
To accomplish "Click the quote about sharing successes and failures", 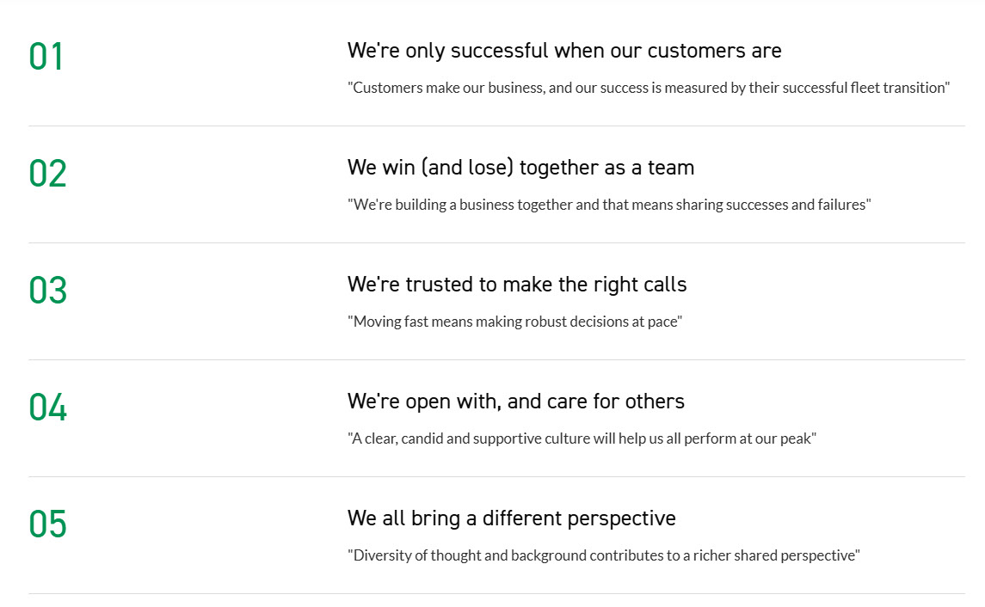I will click(609, 205).
